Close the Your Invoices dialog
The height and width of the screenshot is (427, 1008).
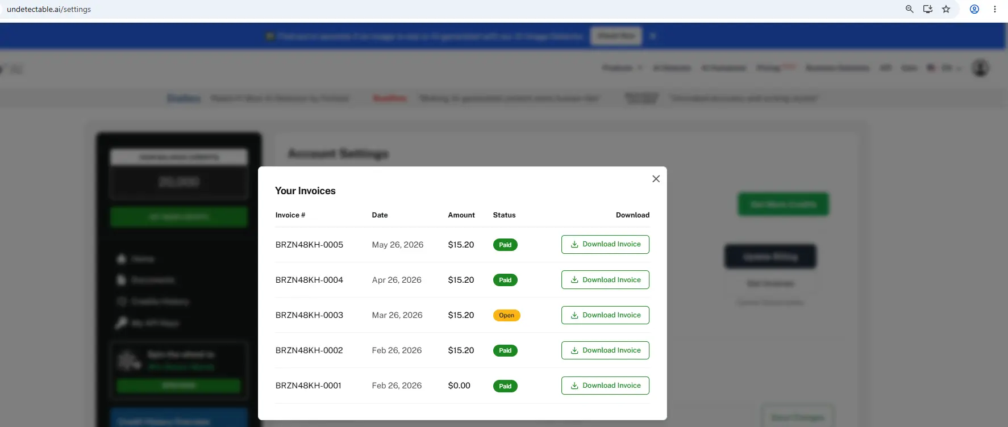(x=656, y=179)
